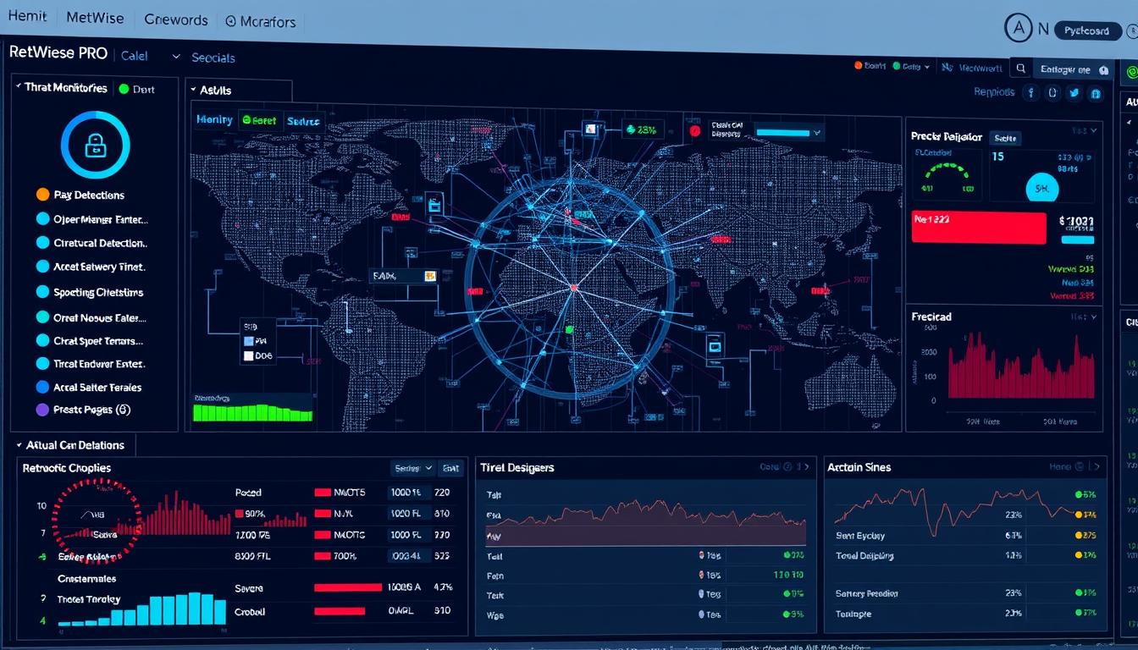Open the Mcrarfors menu
The width and height of the screenshot is (1138, 650).
click(267, 22)
